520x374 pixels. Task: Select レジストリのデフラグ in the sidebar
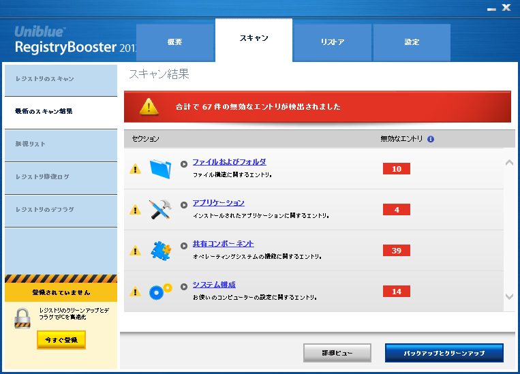tap(45, 210)
